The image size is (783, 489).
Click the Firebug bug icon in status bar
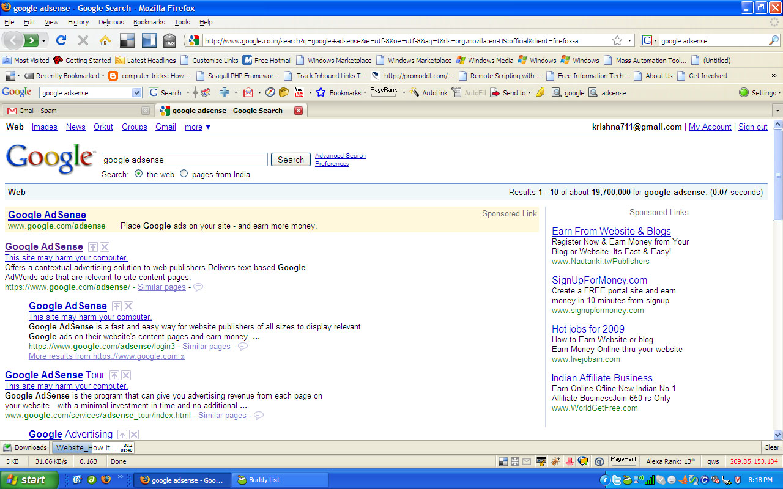click(x=555, y=461)
